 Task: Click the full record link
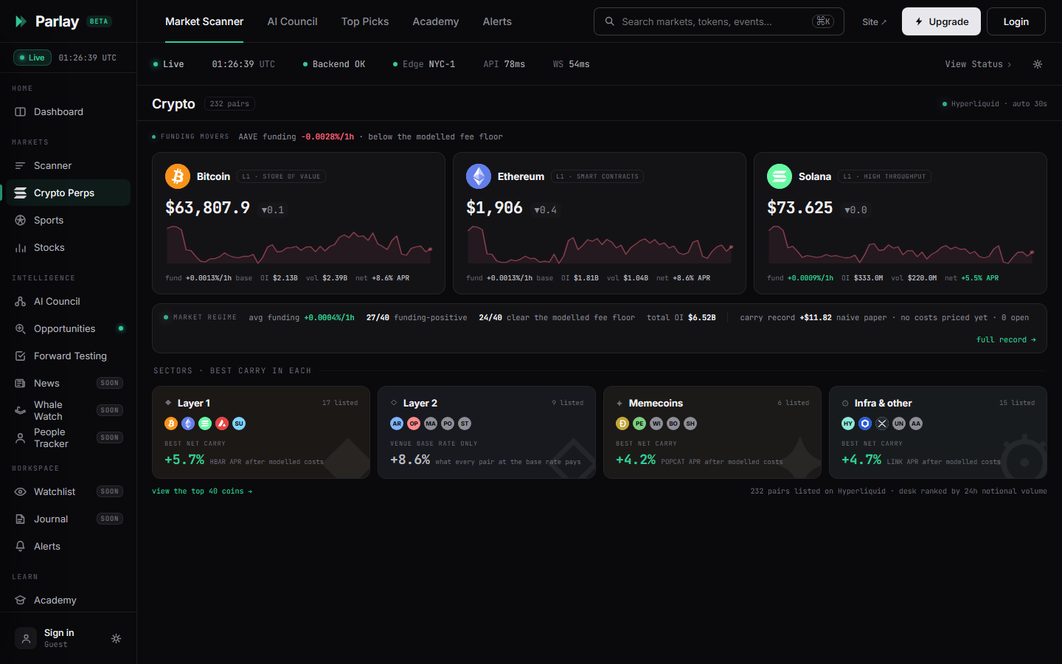click(1006, 340)
